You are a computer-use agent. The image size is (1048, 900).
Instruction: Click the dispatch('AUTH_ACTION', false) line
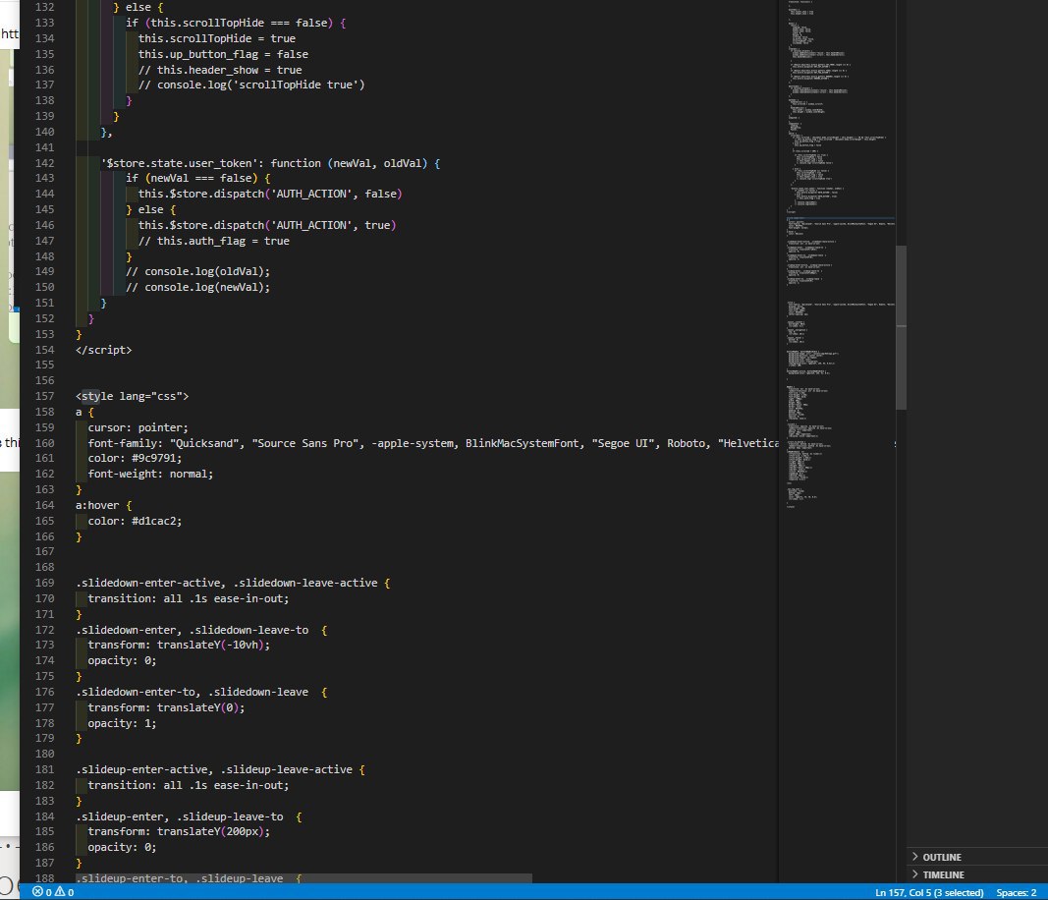pos(270,194)
